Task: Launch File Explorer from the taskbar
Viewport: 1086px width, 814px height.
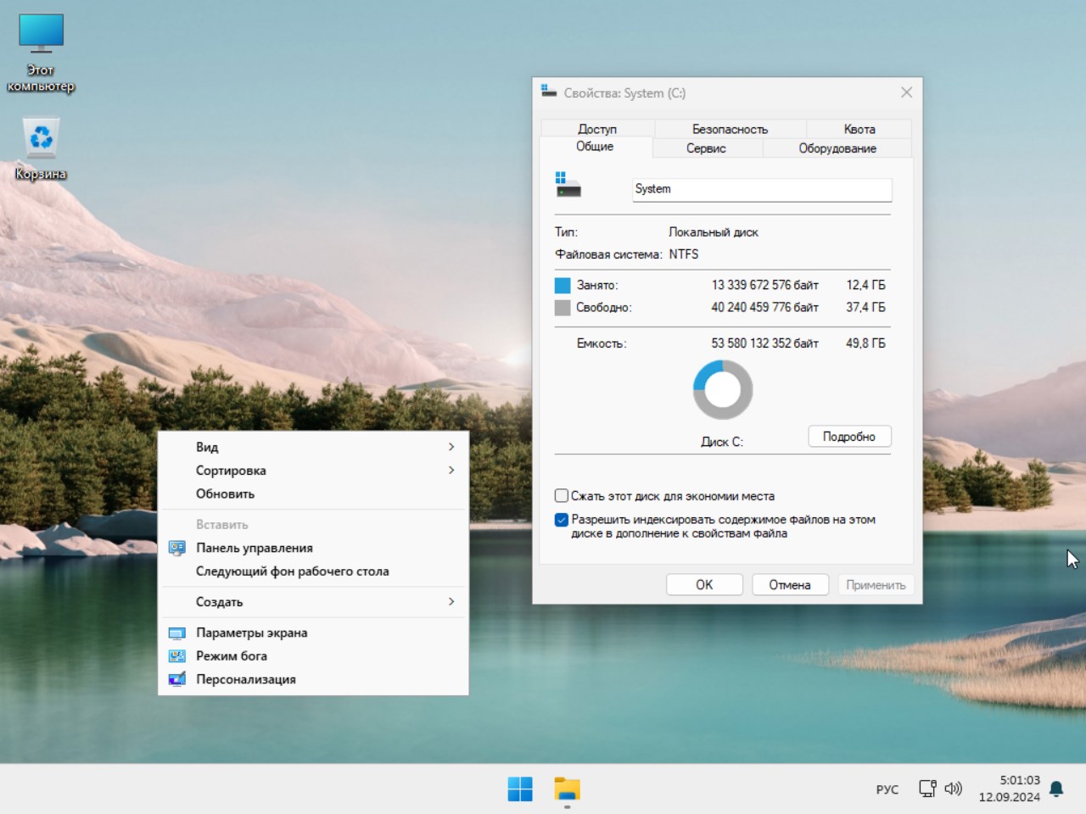Action: click(x=567, y=789)
